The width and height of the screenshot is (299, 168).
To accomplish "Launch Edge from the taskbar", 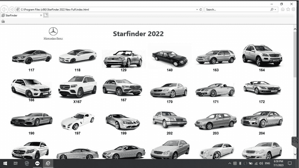I will 27,163.
